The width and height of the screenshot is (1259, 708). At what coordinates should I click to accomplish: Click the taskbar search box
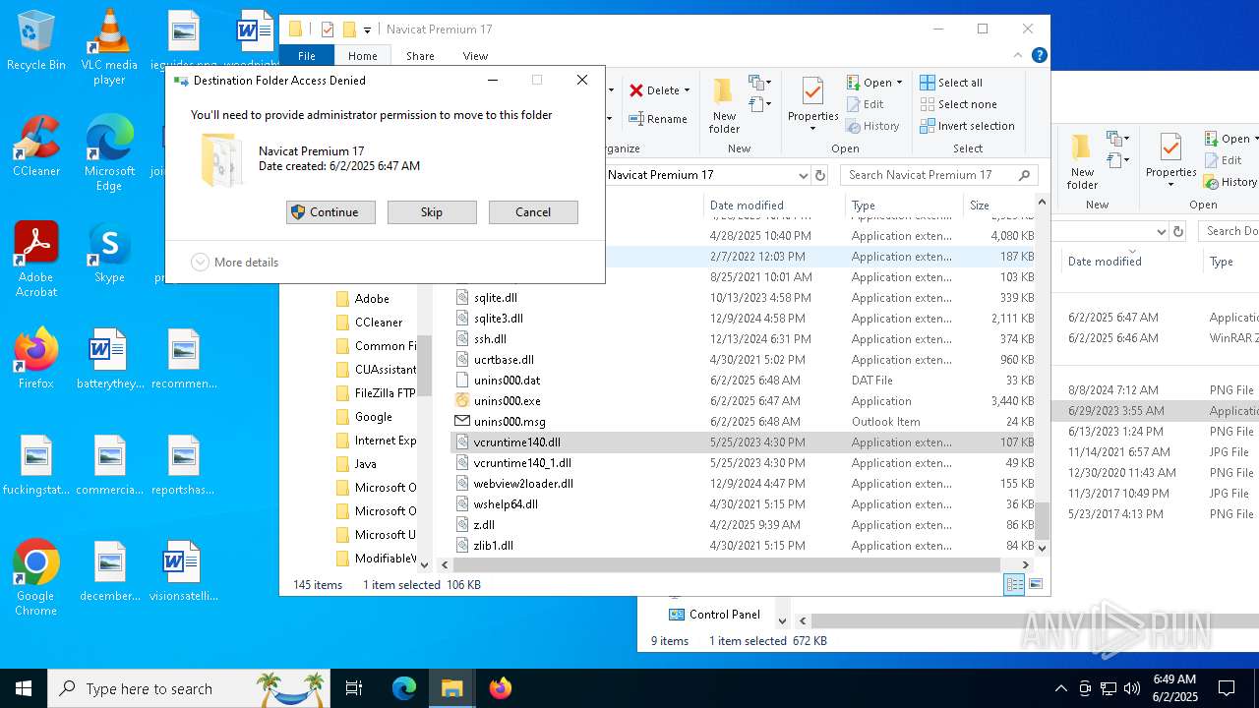click(189, 688)
